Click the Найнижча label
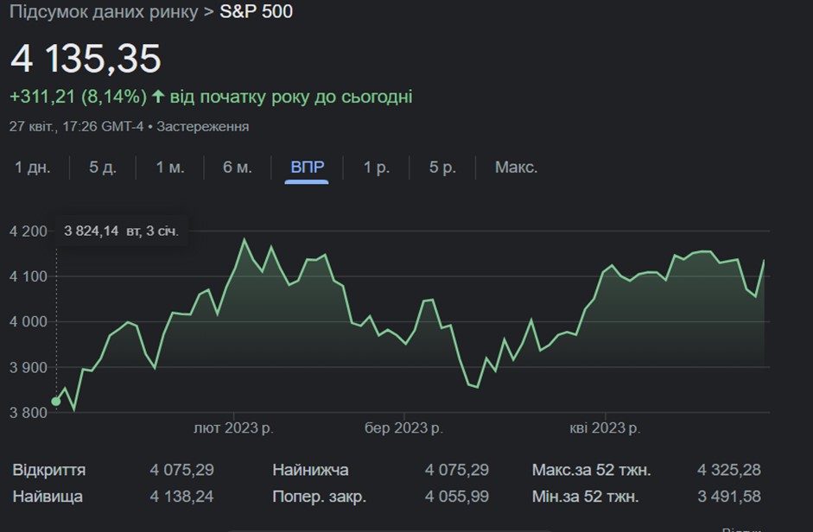Screen dimensions: 813x532 click(310, 471)
